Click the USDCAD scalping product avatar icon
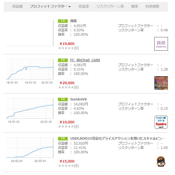 pyautogui.click(x=161, y=161)
